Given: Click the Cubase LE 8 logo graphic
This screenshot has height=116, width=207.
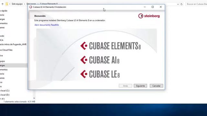Looking at the screenshot, I should [100, 74].
